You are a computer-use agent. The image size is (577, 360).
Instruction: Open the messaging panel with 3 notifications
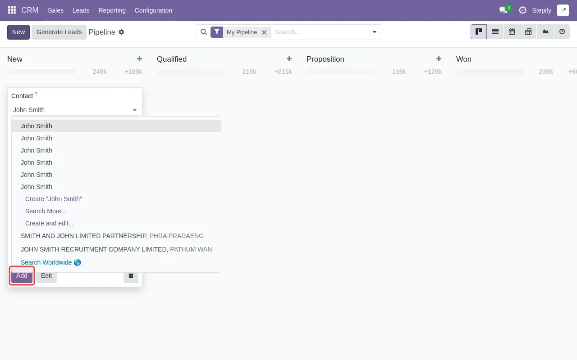pos(504,10)
